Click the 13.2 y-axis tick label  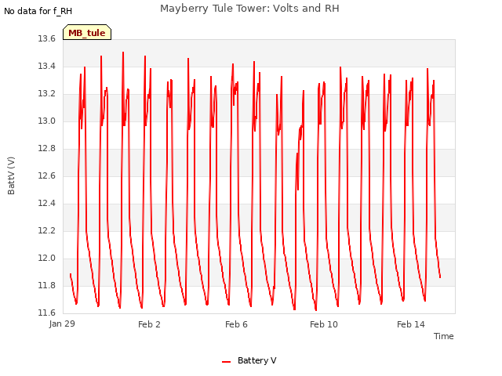[47, 94]
